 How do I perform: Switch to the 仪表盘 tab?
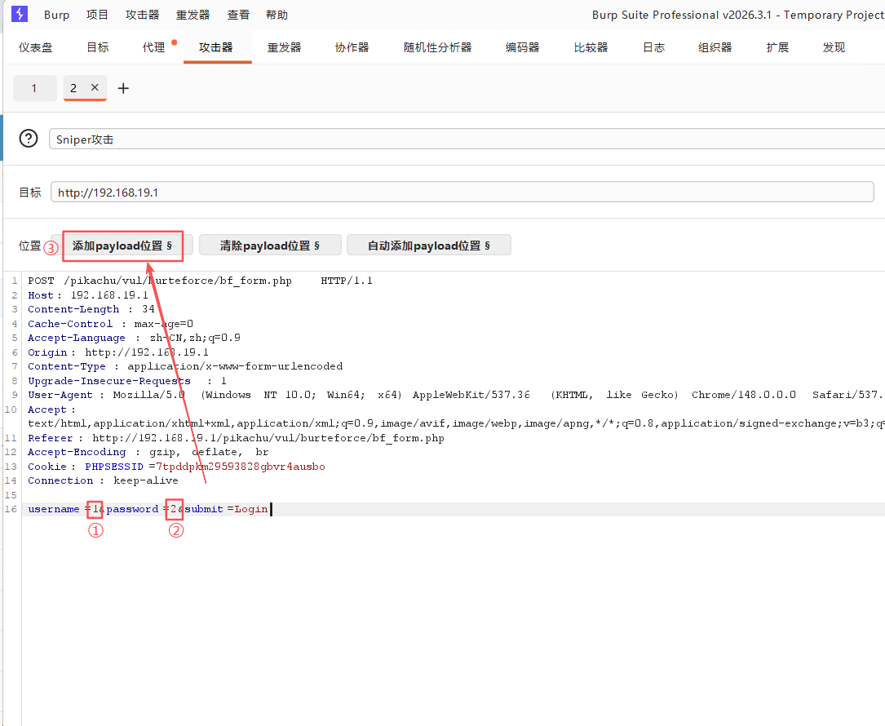click(36, 47)
